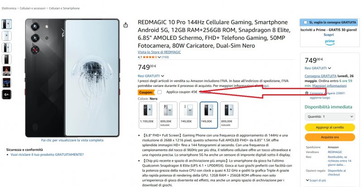The width and height of the screenshot is (362, 187).
Task: Click the share icon beside product image
Action: coord(125,25)
